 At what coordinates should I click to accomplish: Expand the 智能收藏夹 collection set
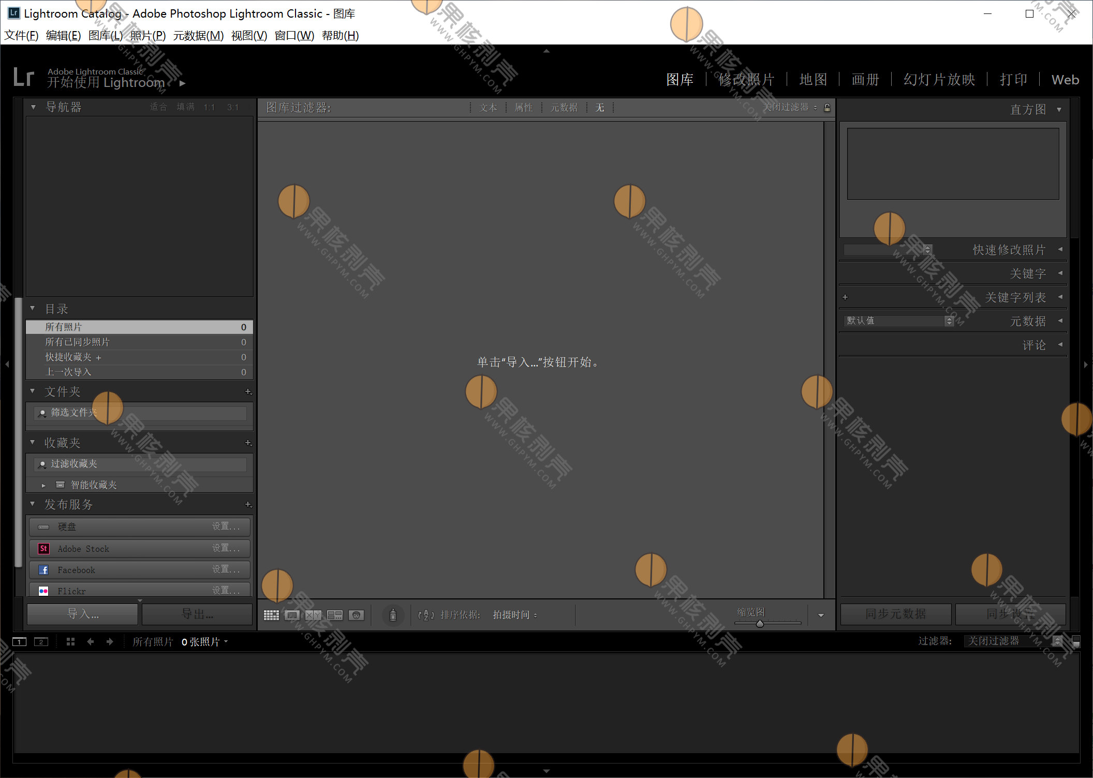tap(43, 485)
